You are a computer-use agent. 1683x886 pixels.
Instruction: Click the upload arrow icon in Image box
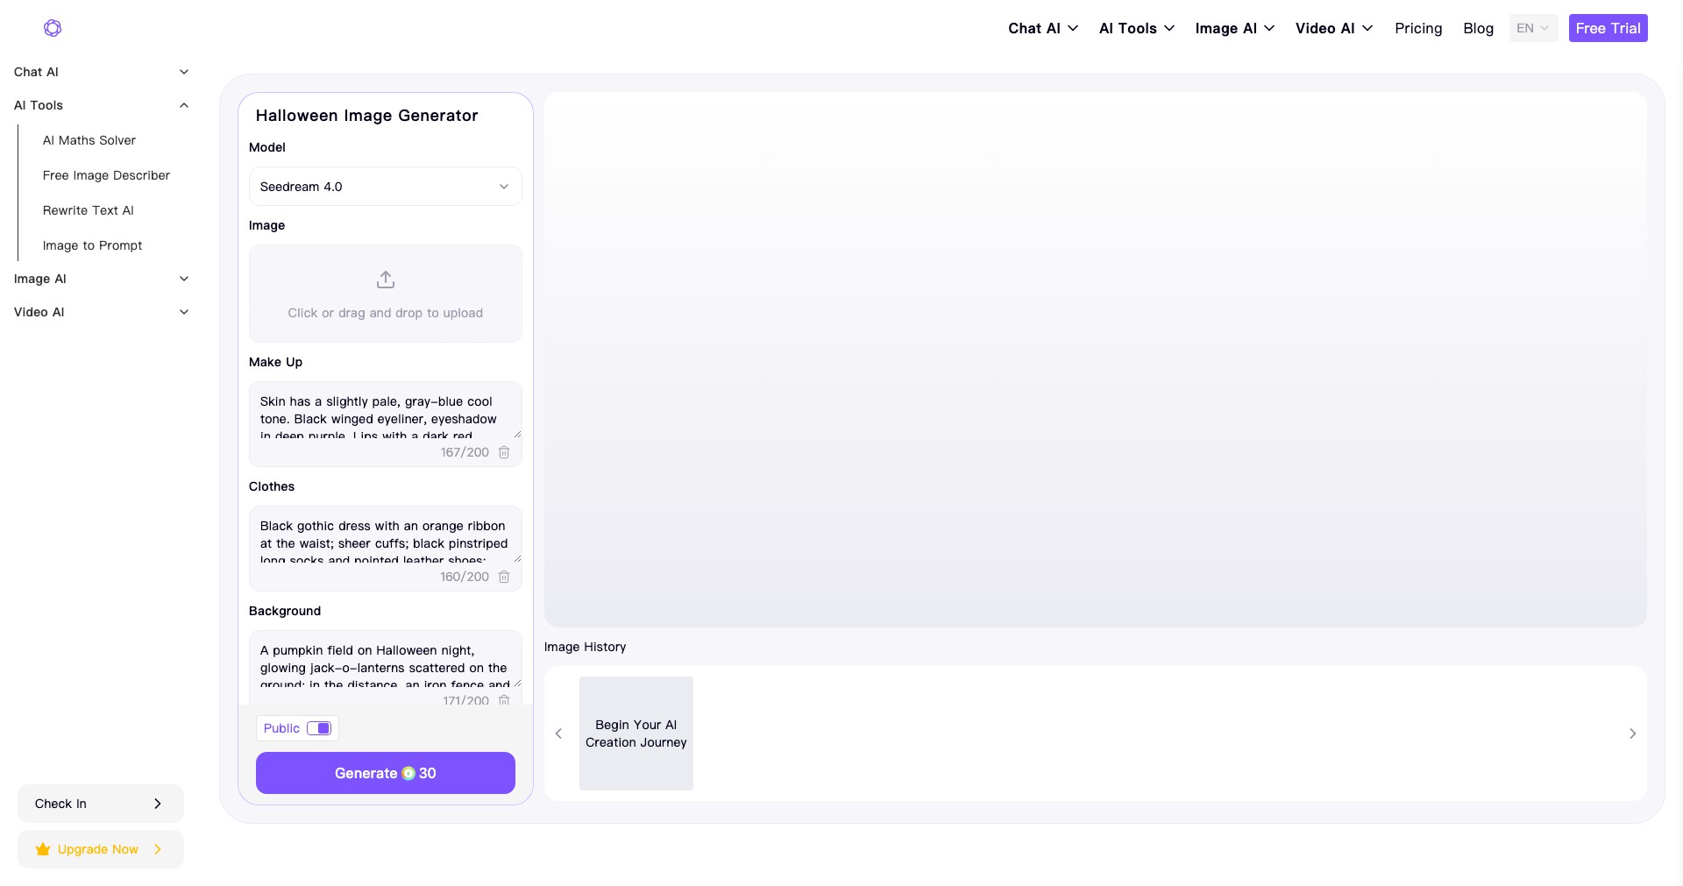click(386, 280)
